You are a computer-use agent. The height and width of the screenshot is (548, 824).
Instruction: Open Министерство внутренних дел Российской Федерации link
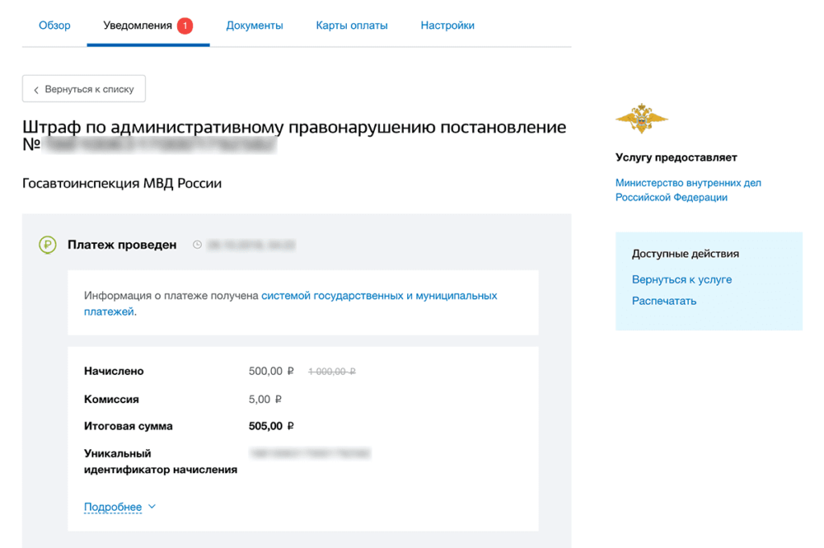click(x=688, y=190)
